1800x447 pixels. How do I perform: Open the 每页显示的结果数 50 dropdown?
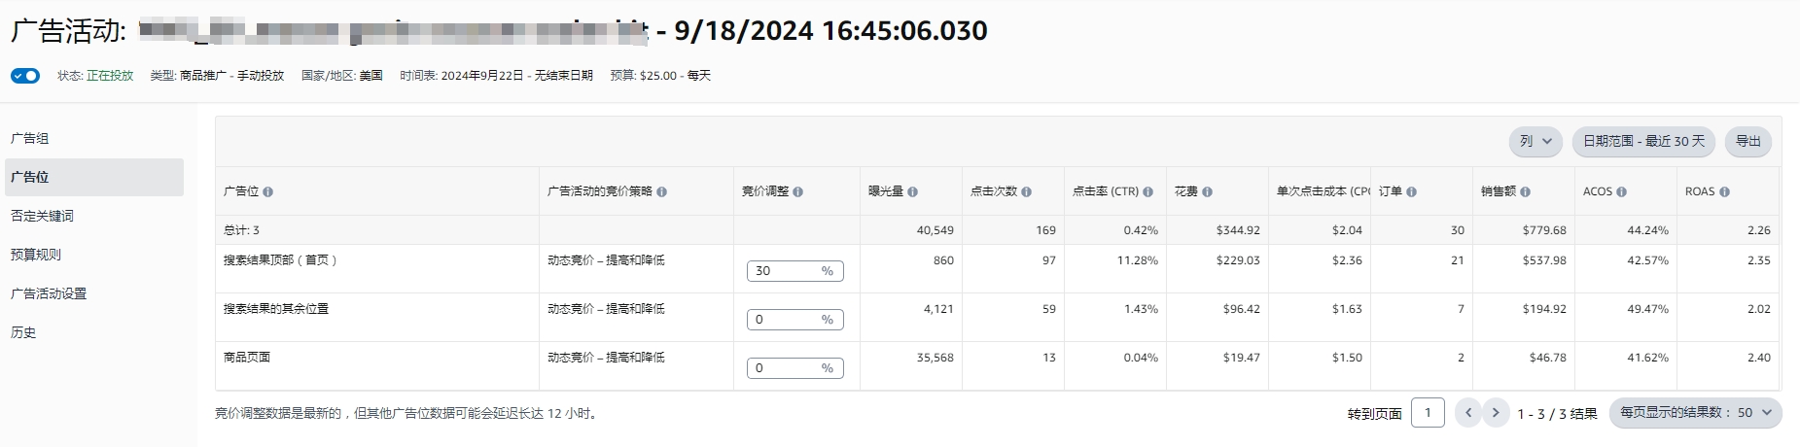point(1696,413)
